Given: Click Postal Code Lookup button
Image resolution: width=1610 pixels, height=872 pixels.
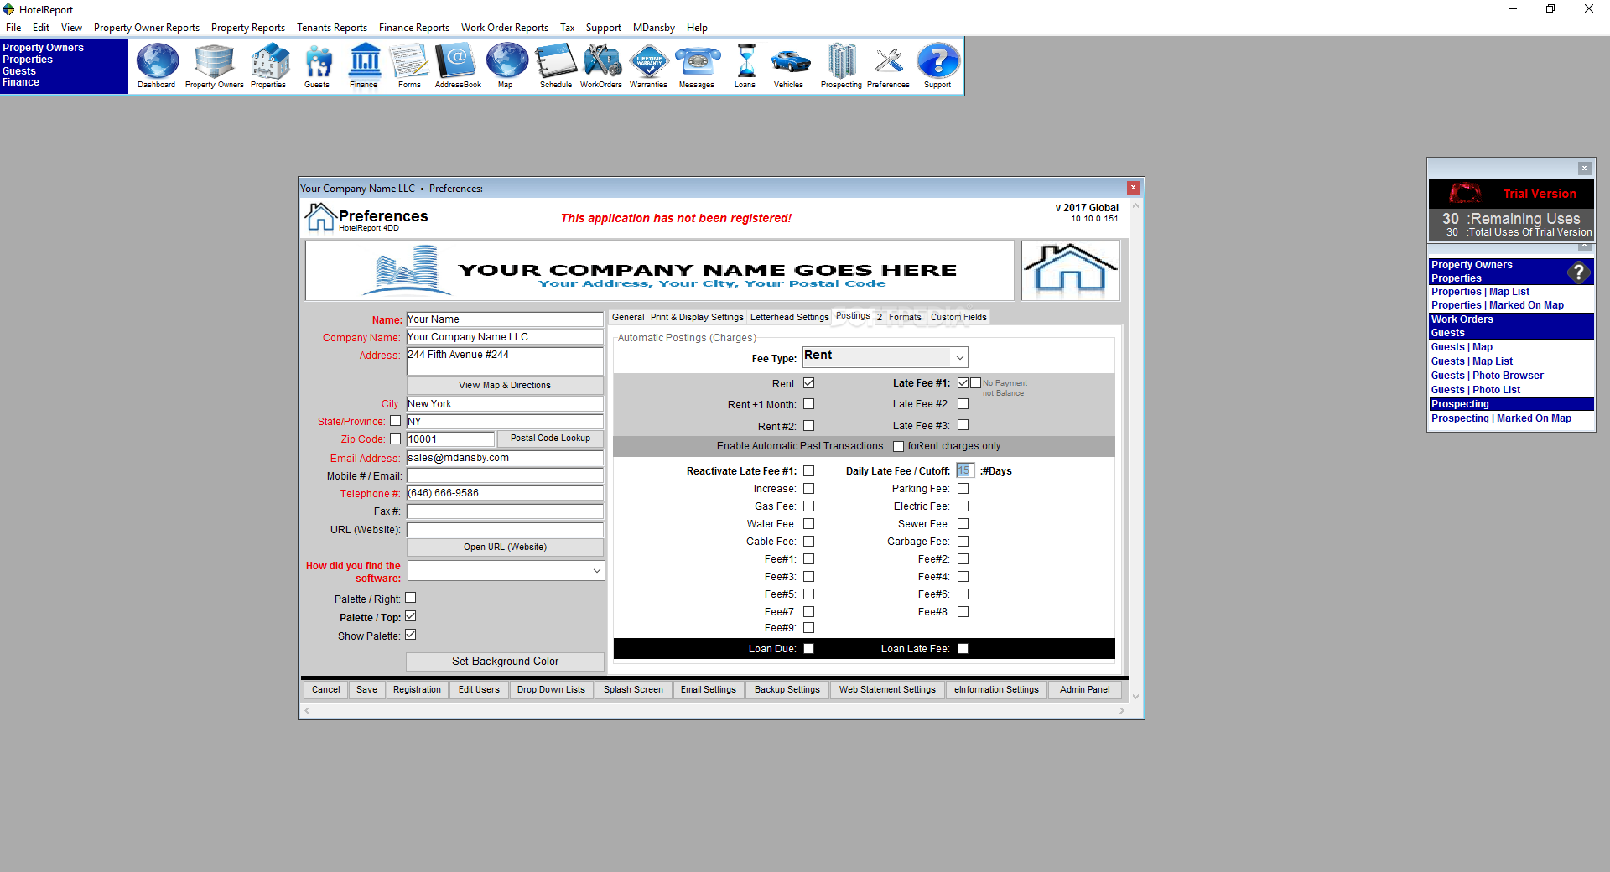Looking at the screenshot, I should coord(550,439).
